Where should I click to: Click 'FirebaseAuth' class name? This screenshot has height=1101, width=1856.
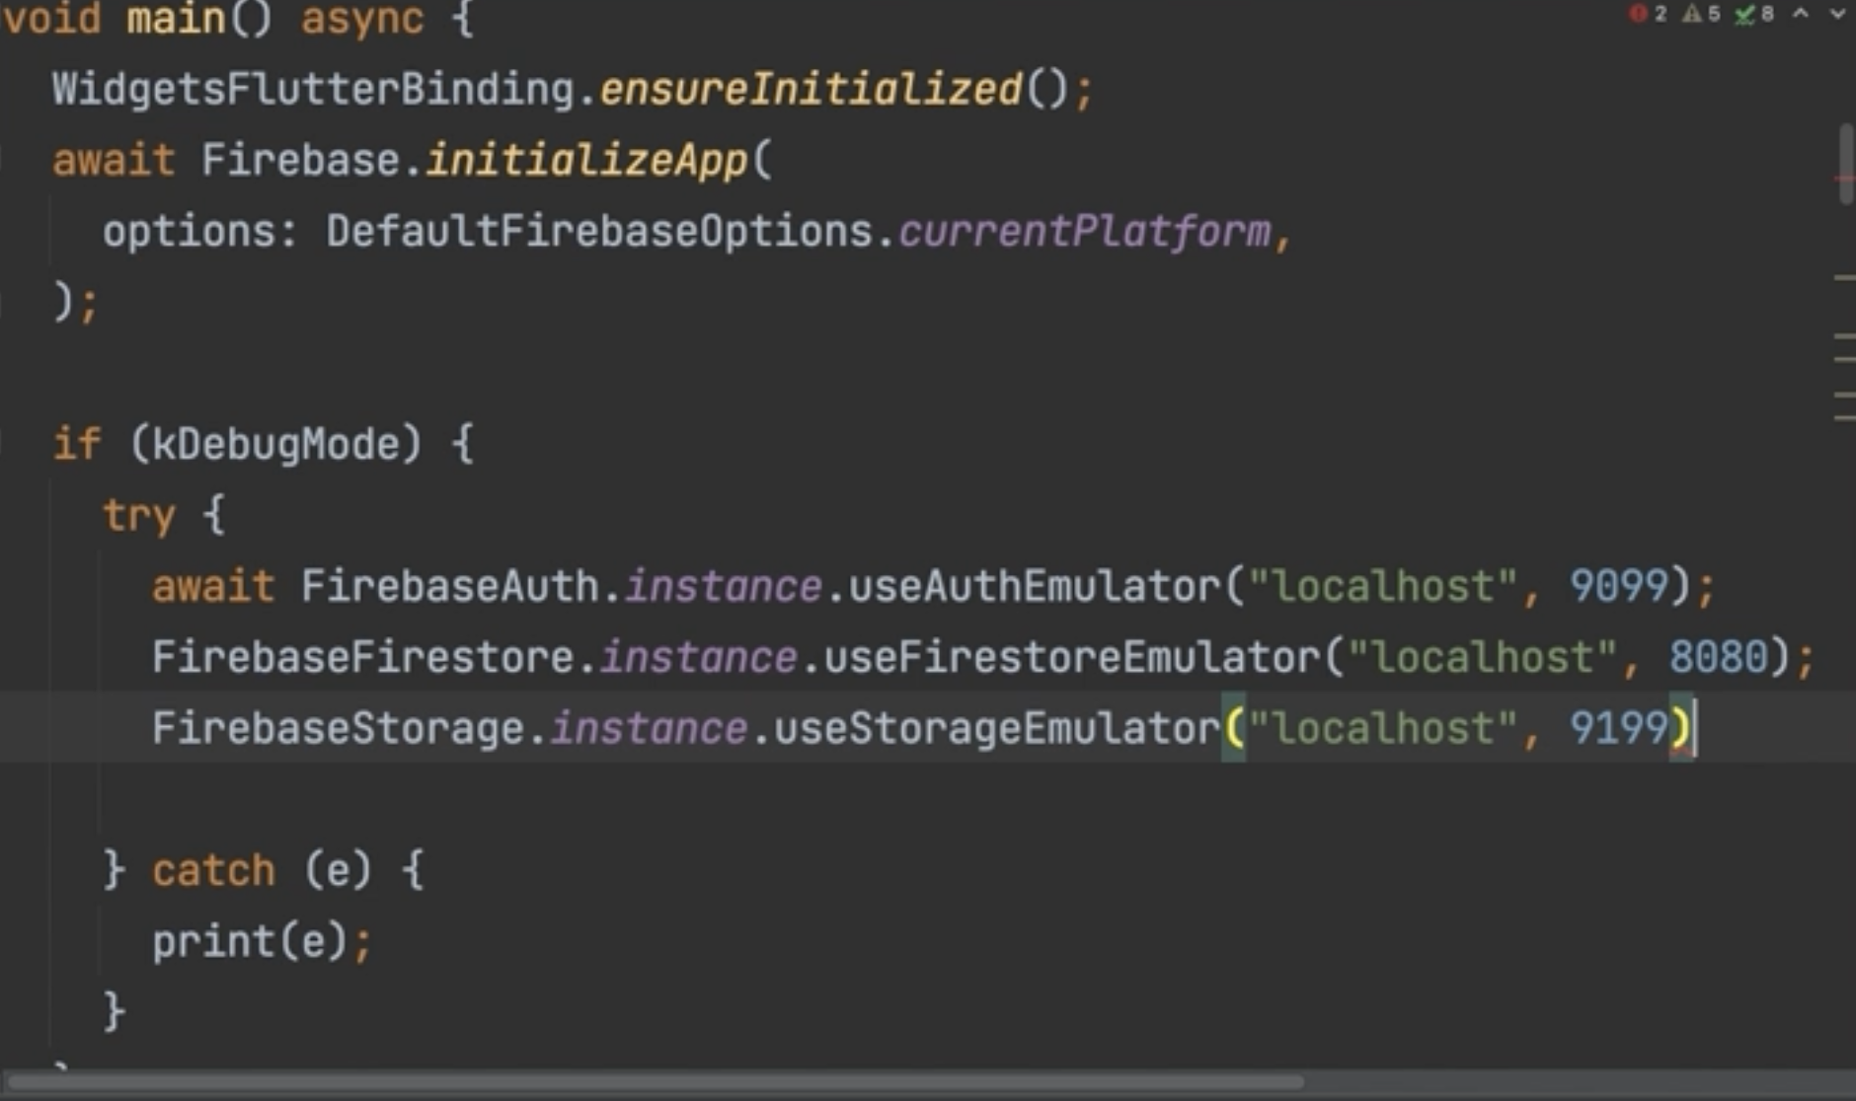(450, 587)
